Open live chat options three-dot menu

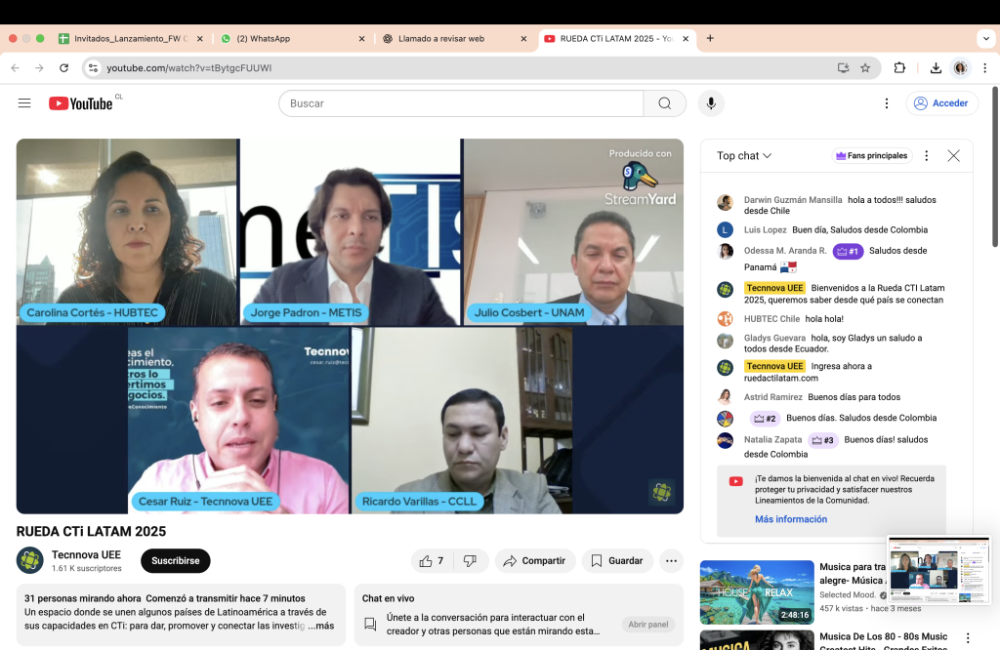pyautogui.click(x=927, y=156)
